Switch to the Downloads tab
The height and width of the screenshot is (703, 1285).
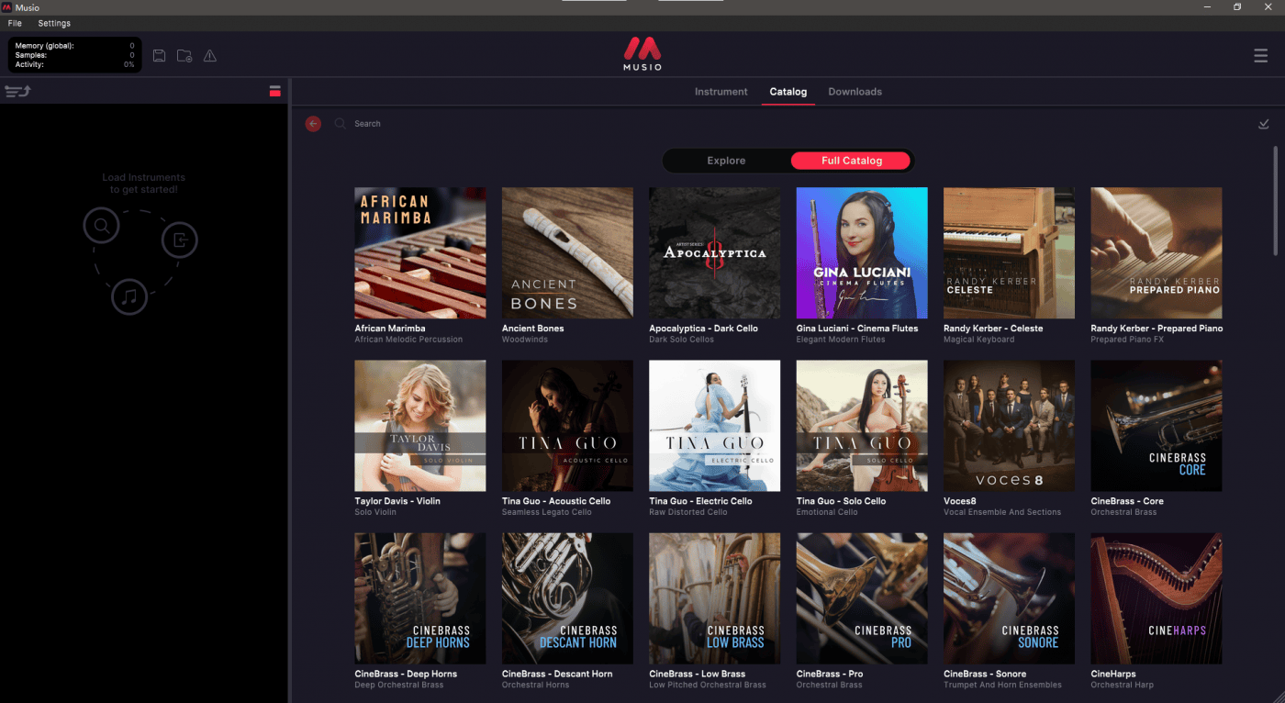(855, 92)
